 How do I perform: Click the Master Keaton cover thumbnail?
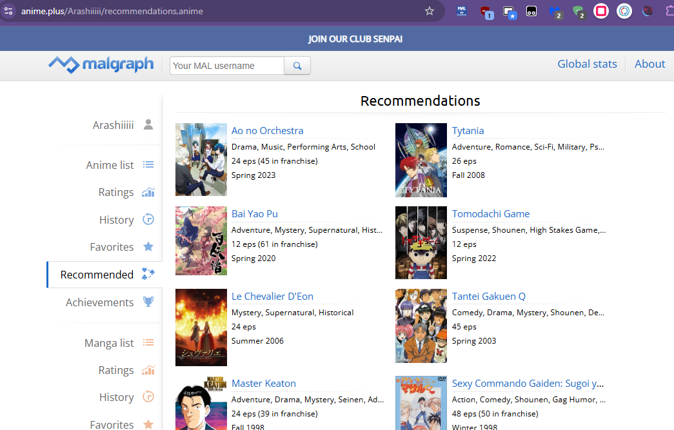point(201,403)
